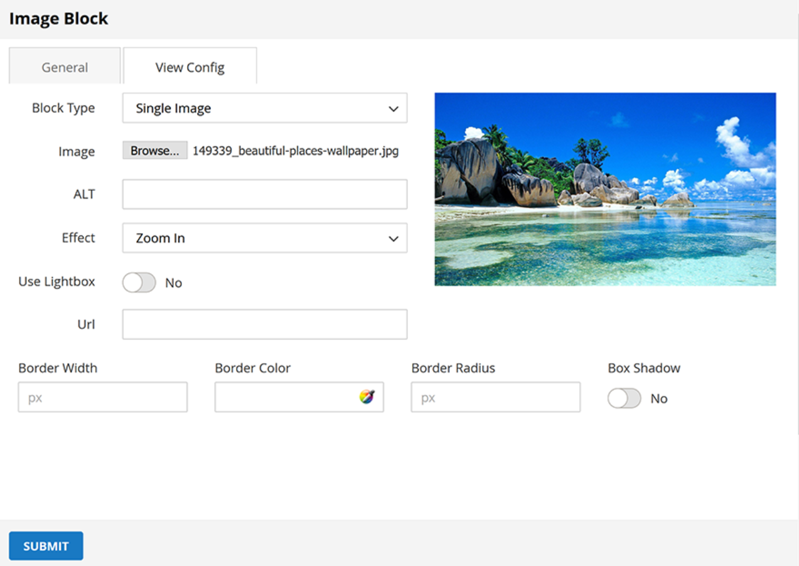Click the Border Radius px field
Image resolution: width=799 pixels, height=566 pixels.
(x=495, y=397)
